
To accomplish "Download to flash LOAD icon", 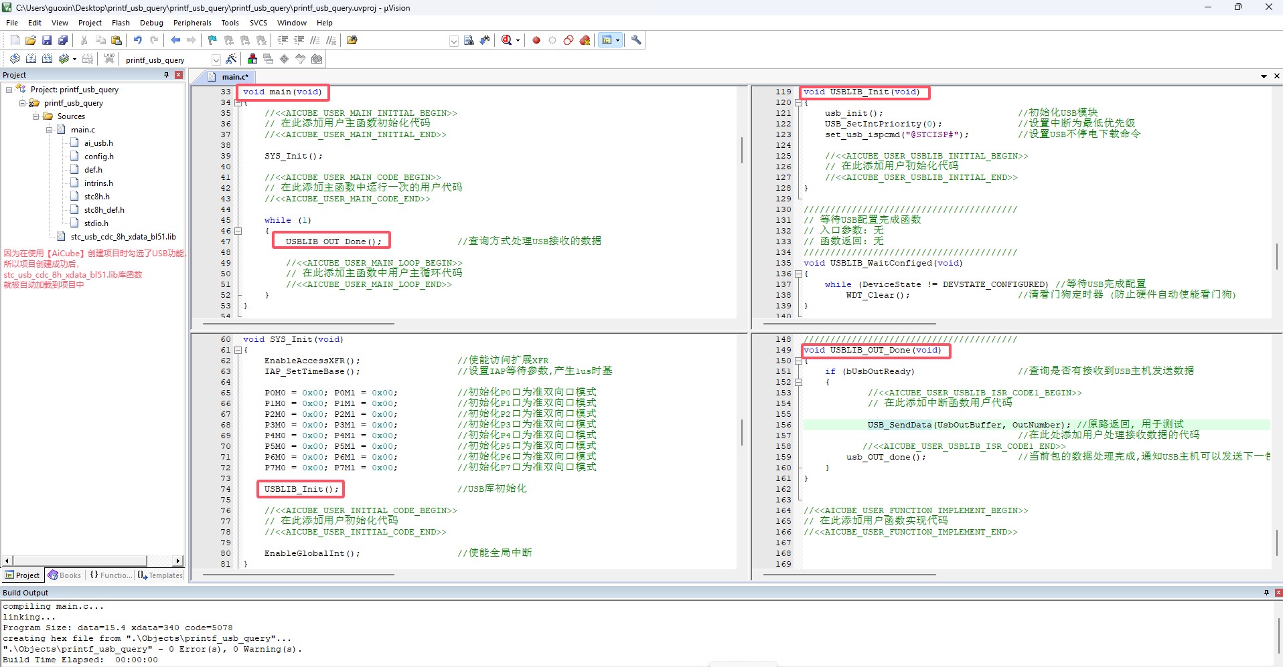I will pos(109,59).
